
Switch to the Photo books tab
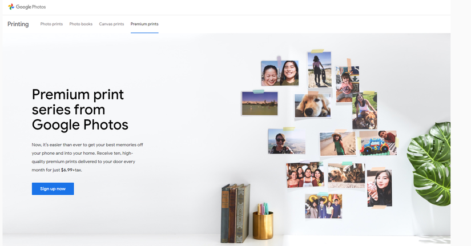coord(81,24)
